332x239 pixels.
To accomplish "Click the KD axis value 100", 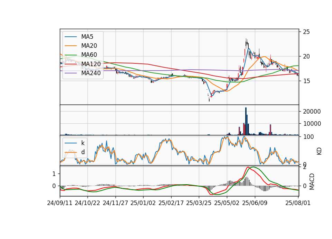I will 308,137.
